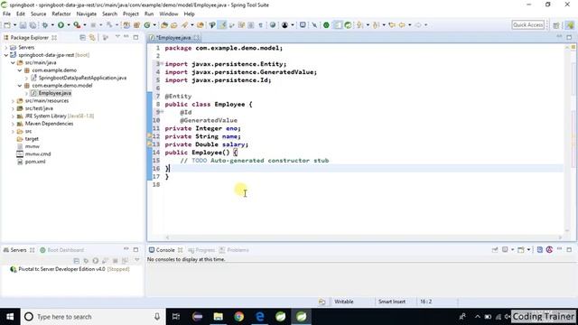Screen dimensions: 578x325
Task: Expand Maven Dependencies node
Action: [13, 124]
